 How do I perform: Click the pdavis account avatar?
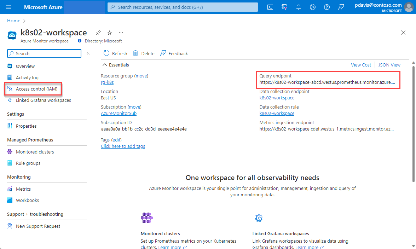click(409, 7)
